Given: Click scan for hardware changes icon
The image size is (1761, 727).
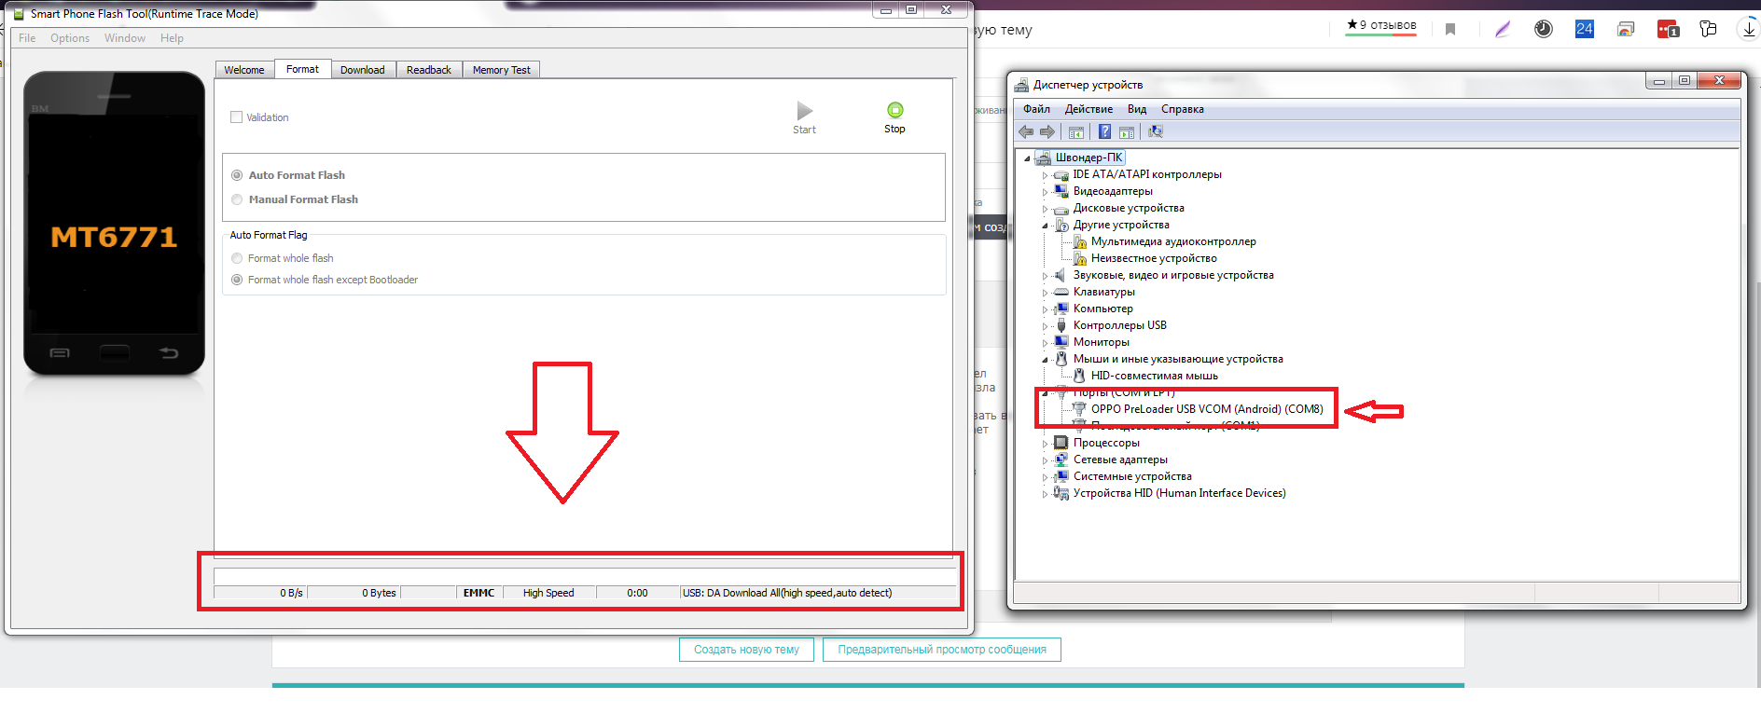Looking at the screenshot, I should point(1156,131).
